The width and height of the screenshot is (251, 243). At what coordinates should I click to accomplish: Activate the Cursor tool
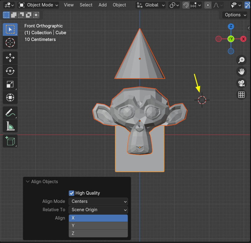[10, 43]
